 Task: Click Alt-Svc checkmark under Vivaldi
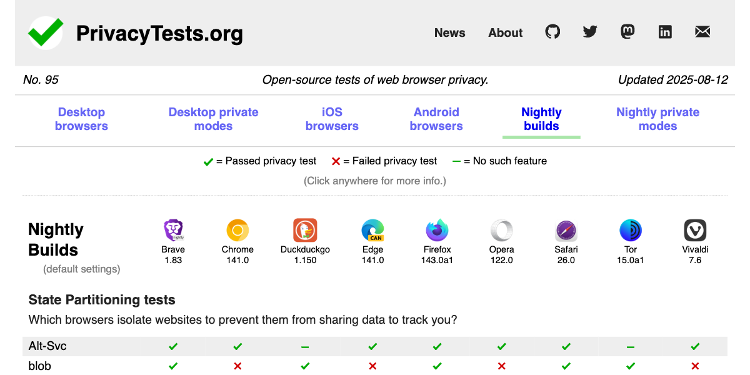pyautogui.click(x=695, y=346)
